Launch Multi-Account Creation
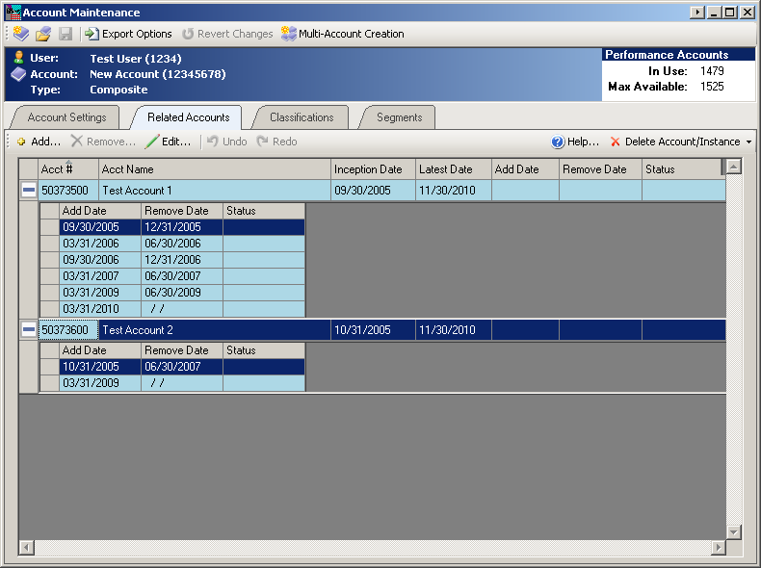Image resolution: width=761 pixels, height=568 pixels. click(x=343, y=34)
